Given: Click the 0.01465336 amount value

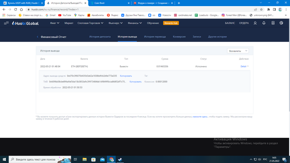Looking at the screenshot, I should pos(162,67).
